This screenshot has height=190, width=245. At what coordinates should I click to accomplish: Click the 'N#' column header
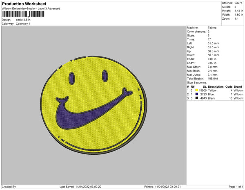tap(193, 87)
